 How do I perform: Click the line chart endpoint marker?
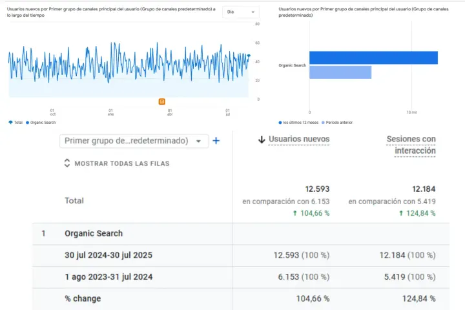pyautogui.click(x=249, y=56)
